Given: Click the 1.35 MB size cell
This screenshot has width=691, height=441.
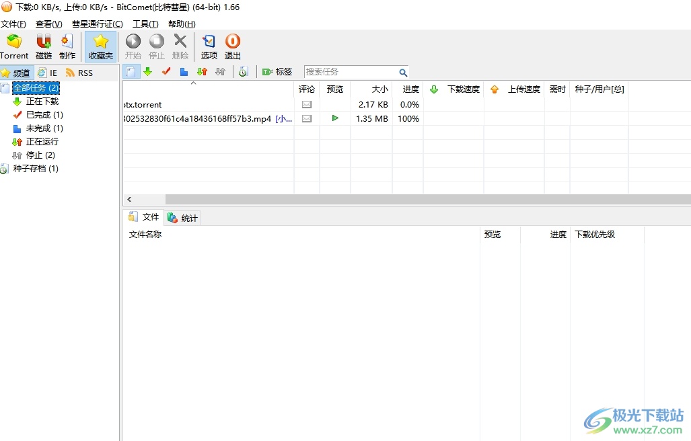Looking at the screenshot, I should coord(372,118).
